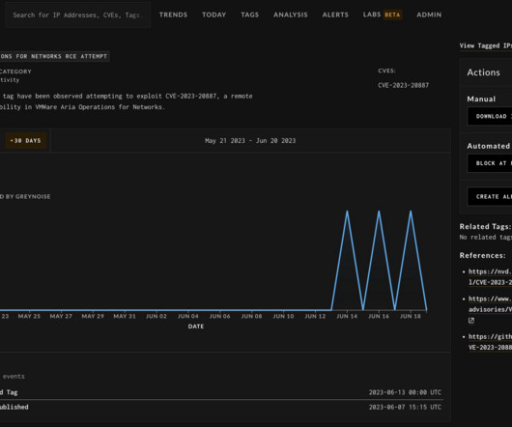Click the MAY 25 axis label
The width and height of the screenshot is (512, 427).
click(x=29, y=316)
